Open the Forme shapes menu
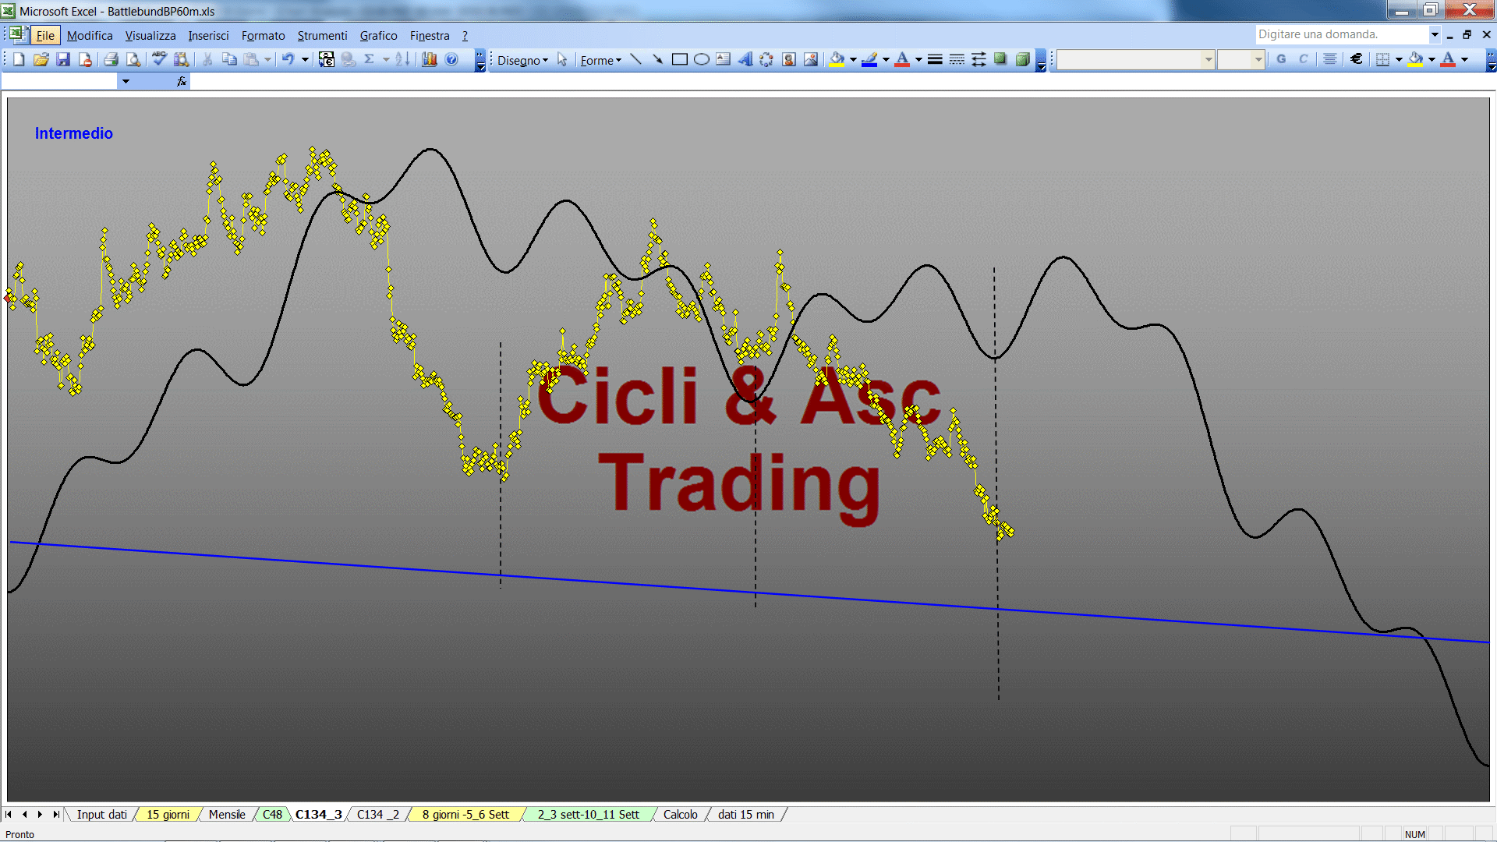 600,60
